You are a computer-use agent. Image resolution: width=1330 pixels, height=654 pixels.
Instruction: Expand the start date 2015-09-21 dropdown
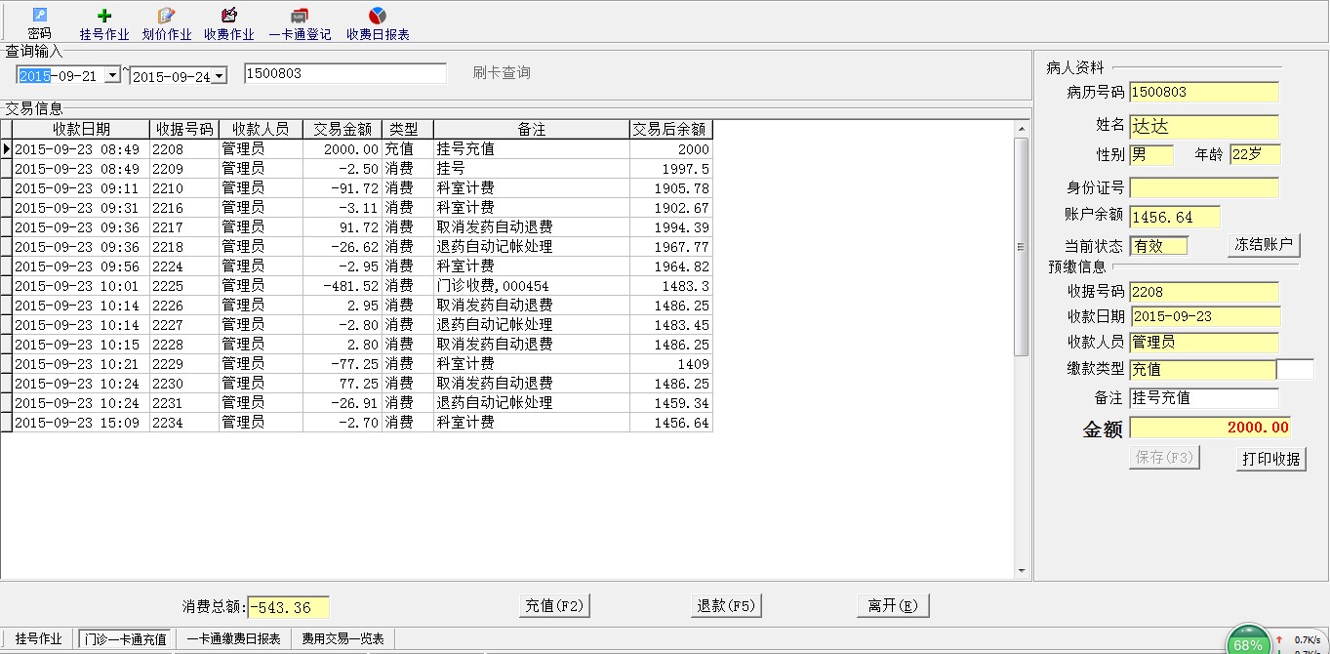[x=112, y=75]
